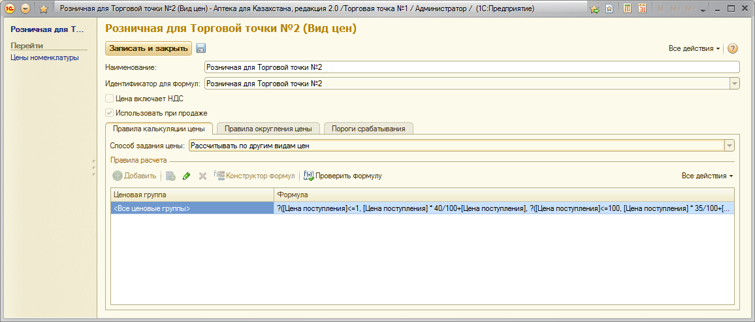Open the 1C main menu round button
Image resolution: width=755 pixels, height=322 pixels.
[x=10, y=8]
